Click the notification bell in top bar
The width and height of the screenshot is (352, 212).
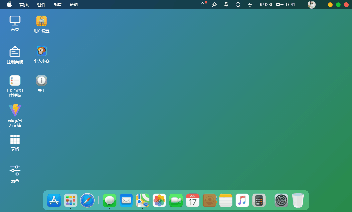point(202,5)
